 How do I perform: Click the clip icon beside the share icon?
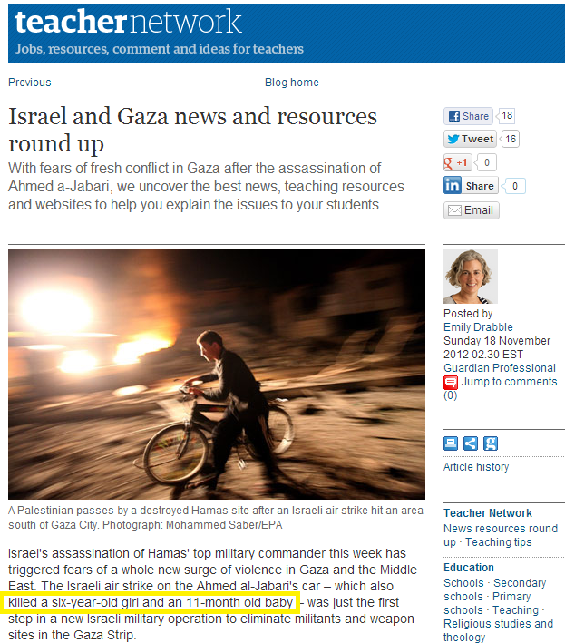click(491, 443)
